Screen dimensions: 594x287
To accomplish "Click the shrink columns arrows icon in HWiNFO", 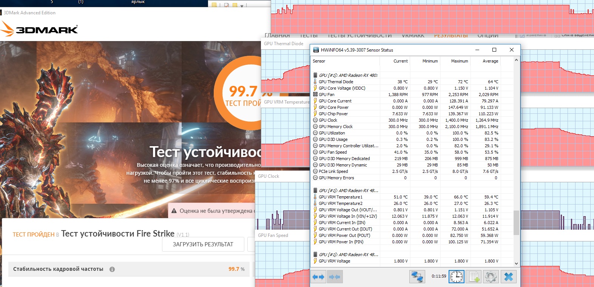I will click(335, 277).
